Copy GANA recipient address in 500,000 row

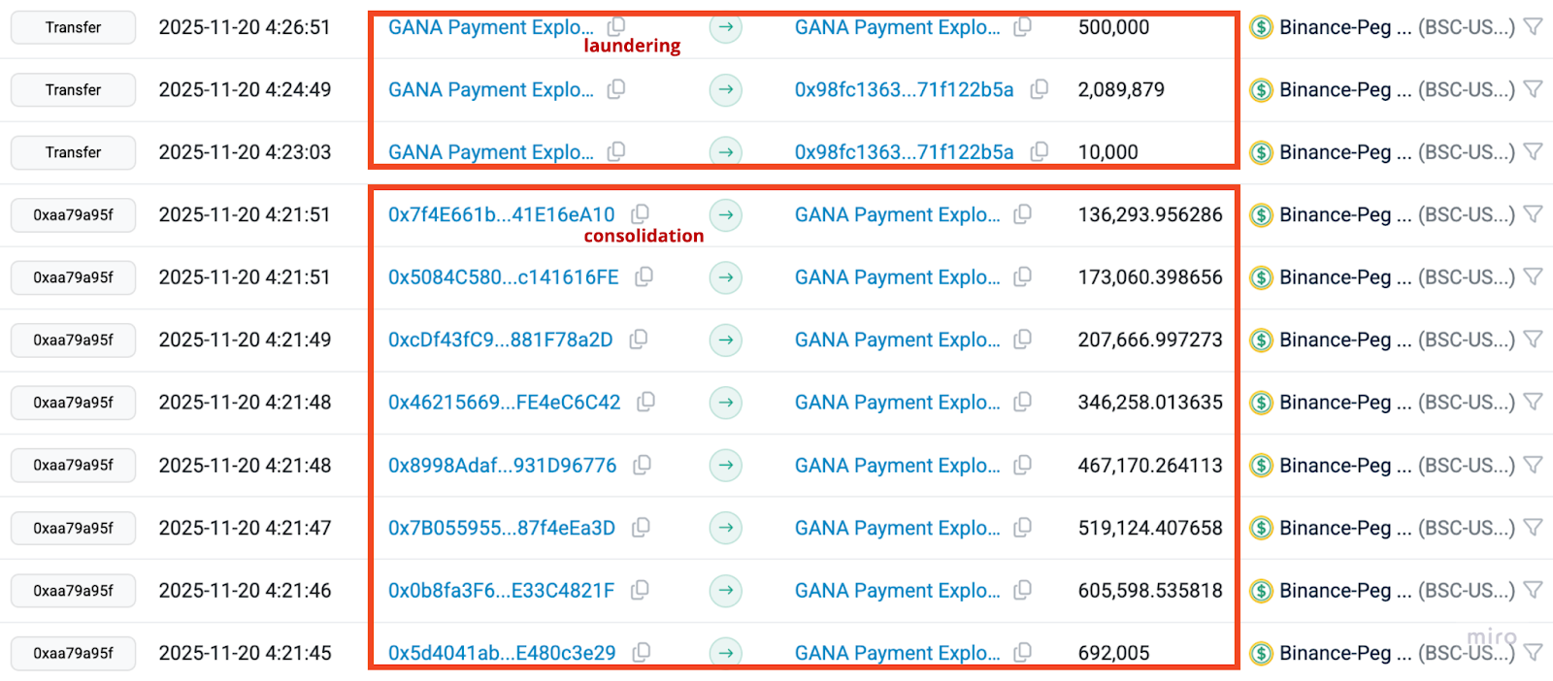(1022, 26)
